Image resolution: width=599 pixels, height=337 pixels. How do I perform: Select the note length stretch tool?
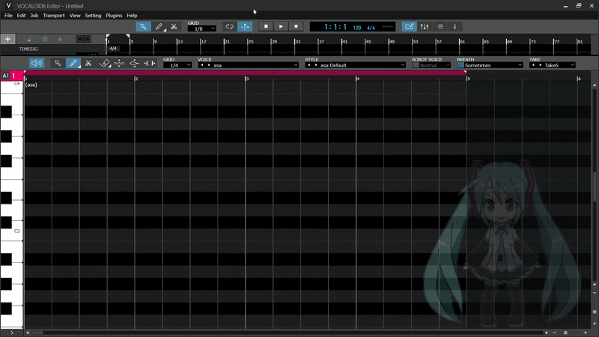point(149,64)
